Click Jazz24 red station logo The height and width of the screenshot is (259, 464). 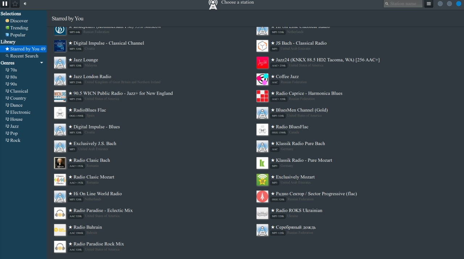(x=262, y=63)
